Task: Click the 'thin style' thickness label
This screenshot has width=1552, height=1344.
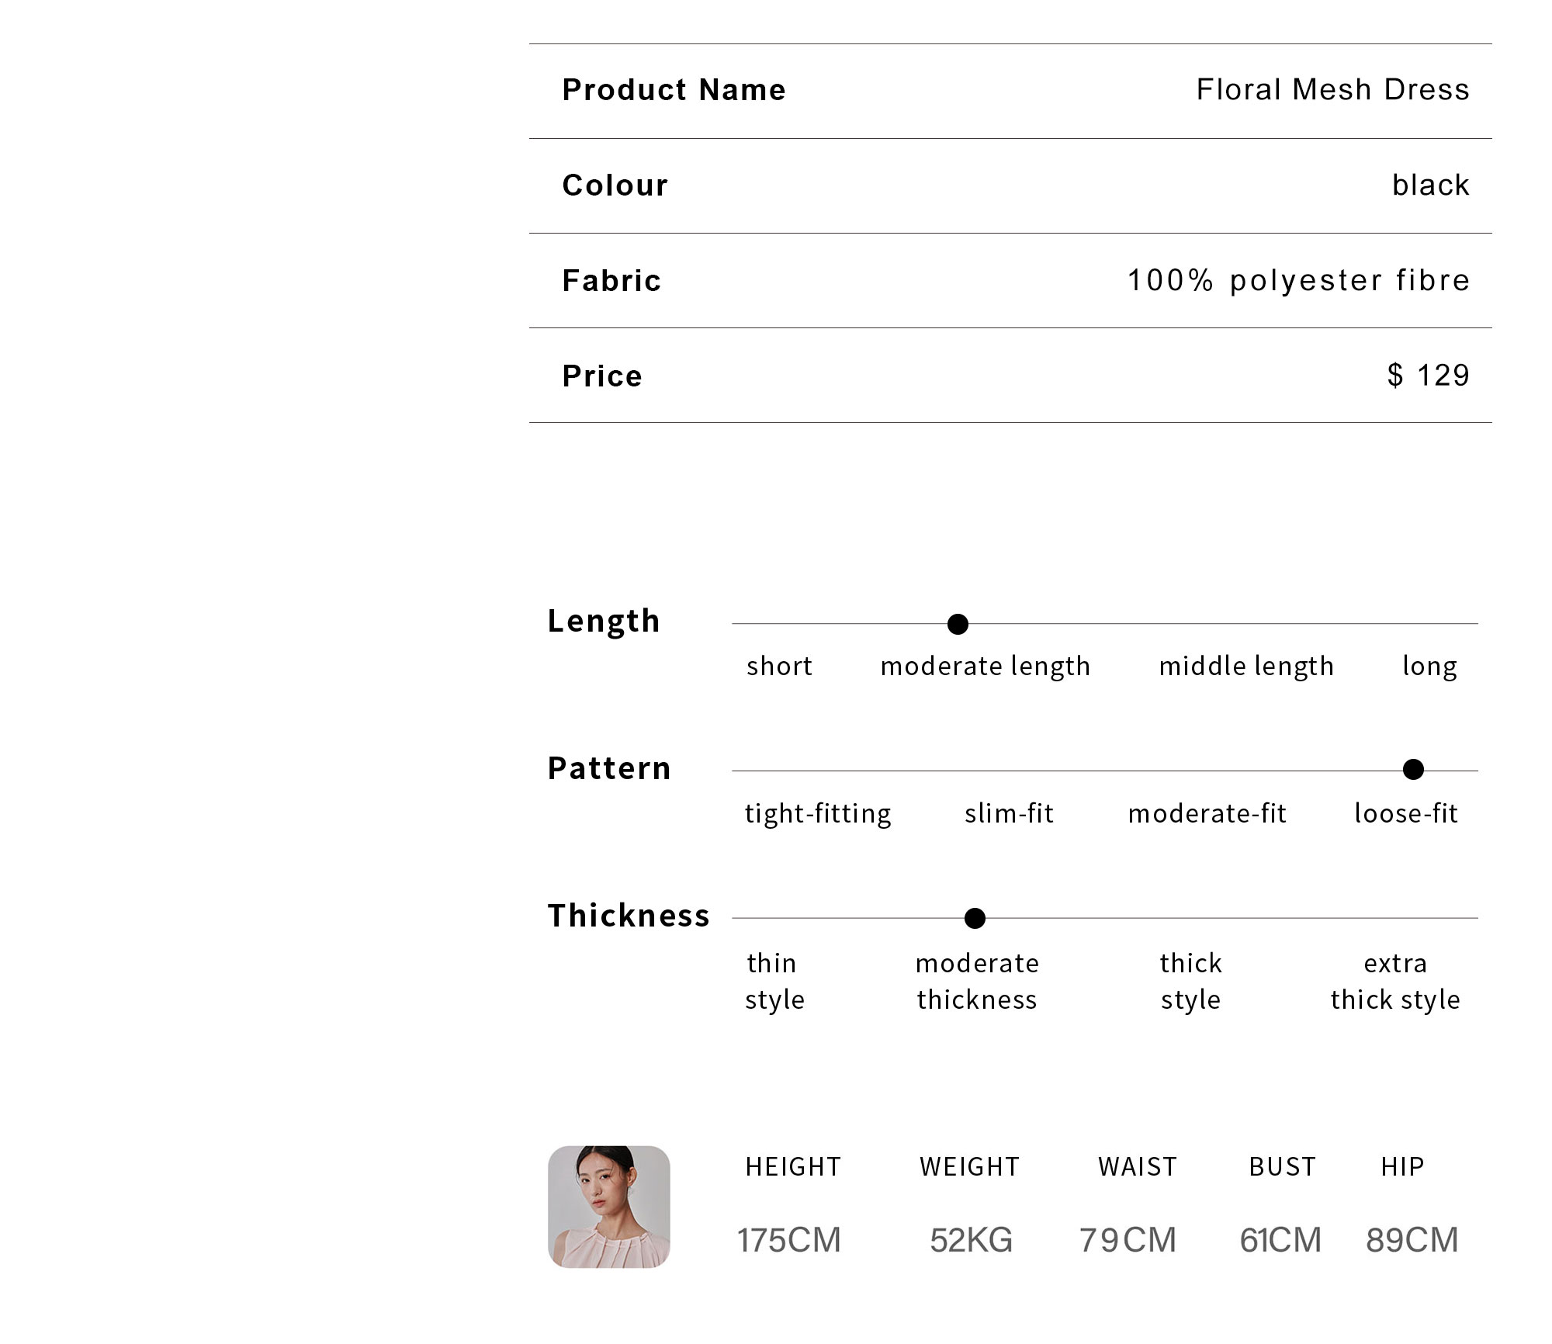Action: (x=774, y=982)
